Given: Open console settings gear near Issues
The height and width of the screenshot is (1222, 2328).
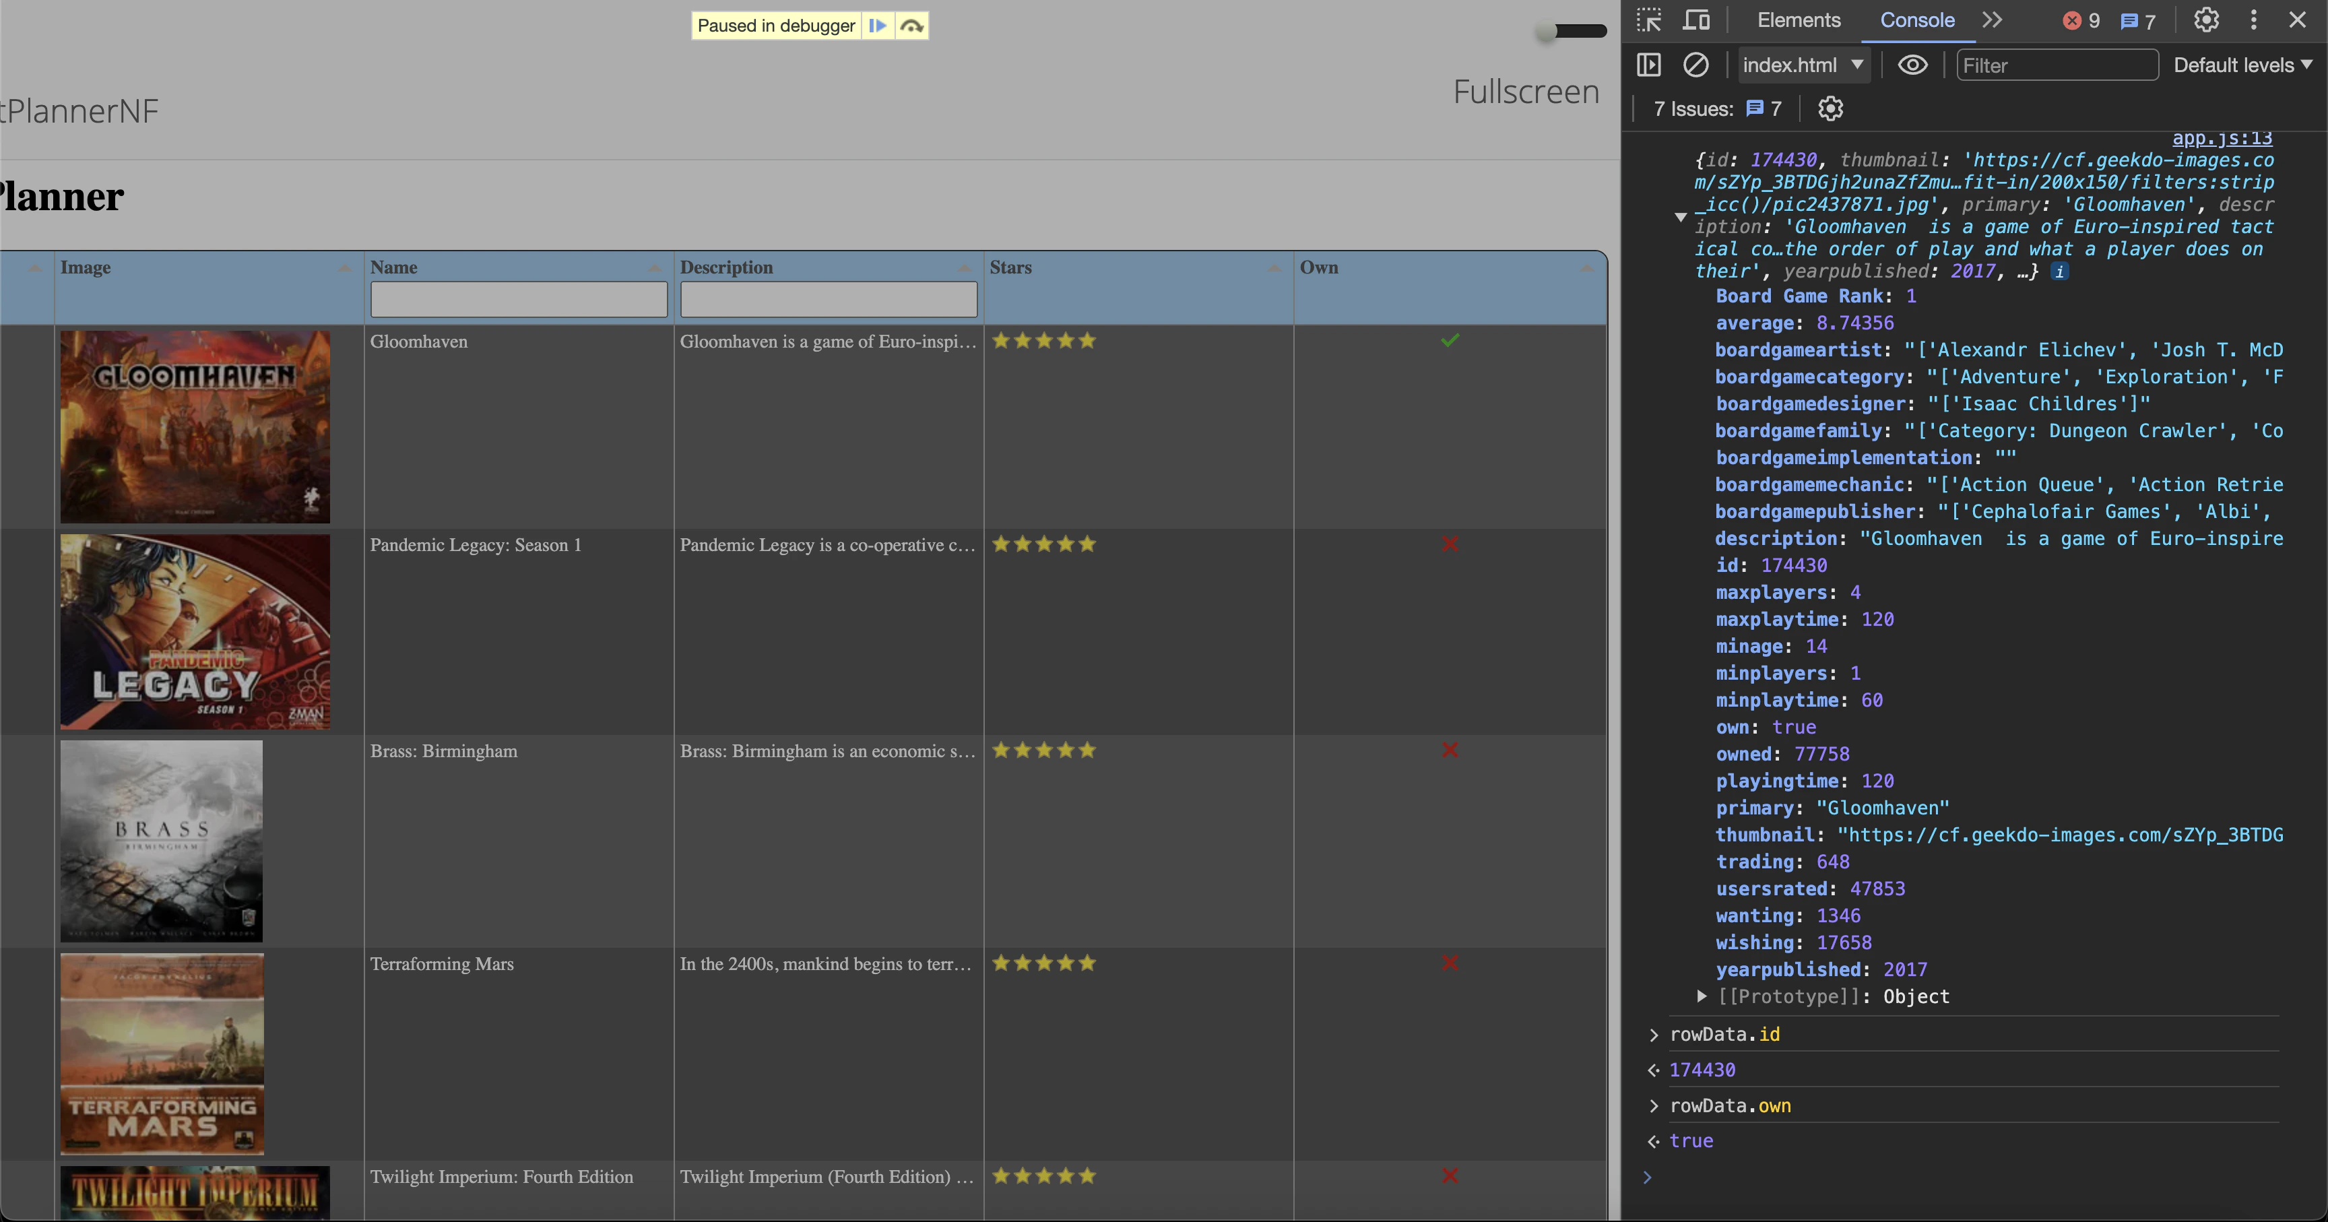Looking at the screenshot, I should point(1830,108).
